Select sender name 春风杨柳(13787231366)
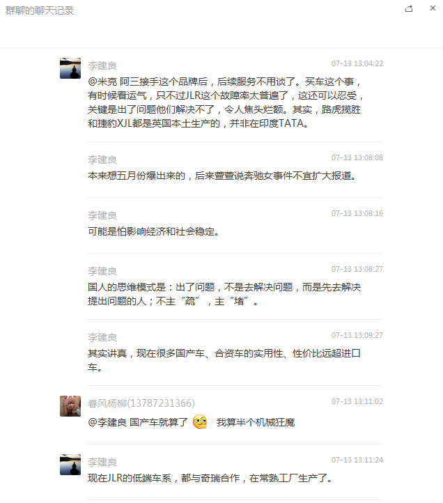The height and width of the screenshot is (503, 443). pyautogui.click(x=141, y=403)
